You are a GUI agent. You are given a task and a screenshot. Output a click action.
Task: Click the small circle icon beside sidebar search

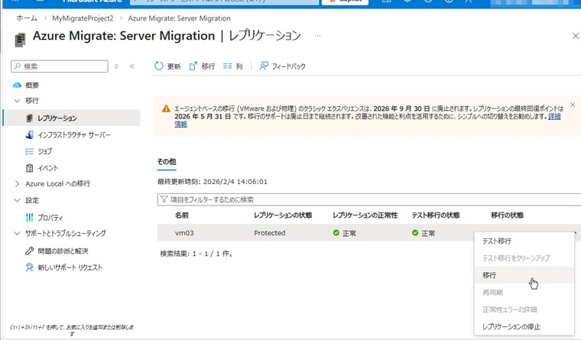pyautogui.click(x=116, y=66)
